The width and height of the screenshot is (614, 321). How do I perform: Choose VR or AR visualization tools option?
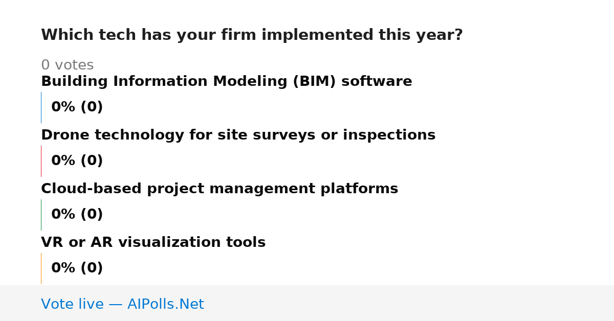click(x=153, y=242)
